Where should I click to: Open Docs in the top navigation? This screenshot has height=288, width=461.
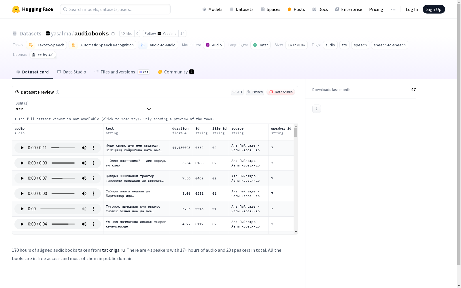coord(320,9)
